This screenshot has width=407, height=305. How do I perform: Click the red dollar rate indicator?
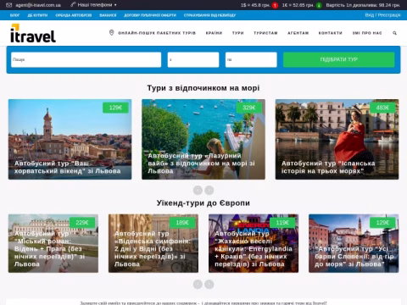click(x=275, y=5)
